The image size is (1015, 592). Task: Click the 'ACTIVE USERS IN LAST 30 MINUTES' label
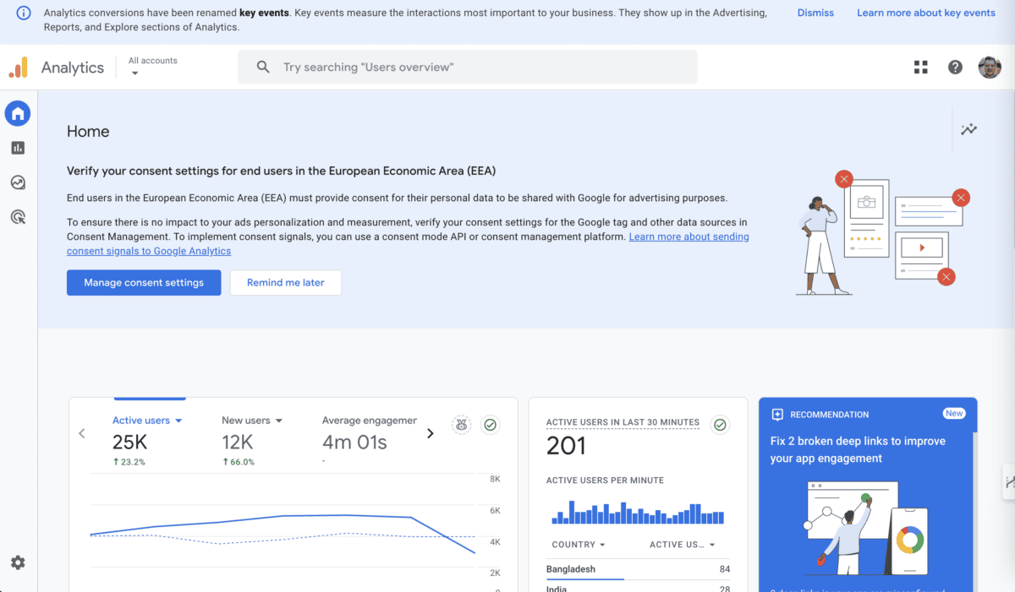click(x=623, y=422)
